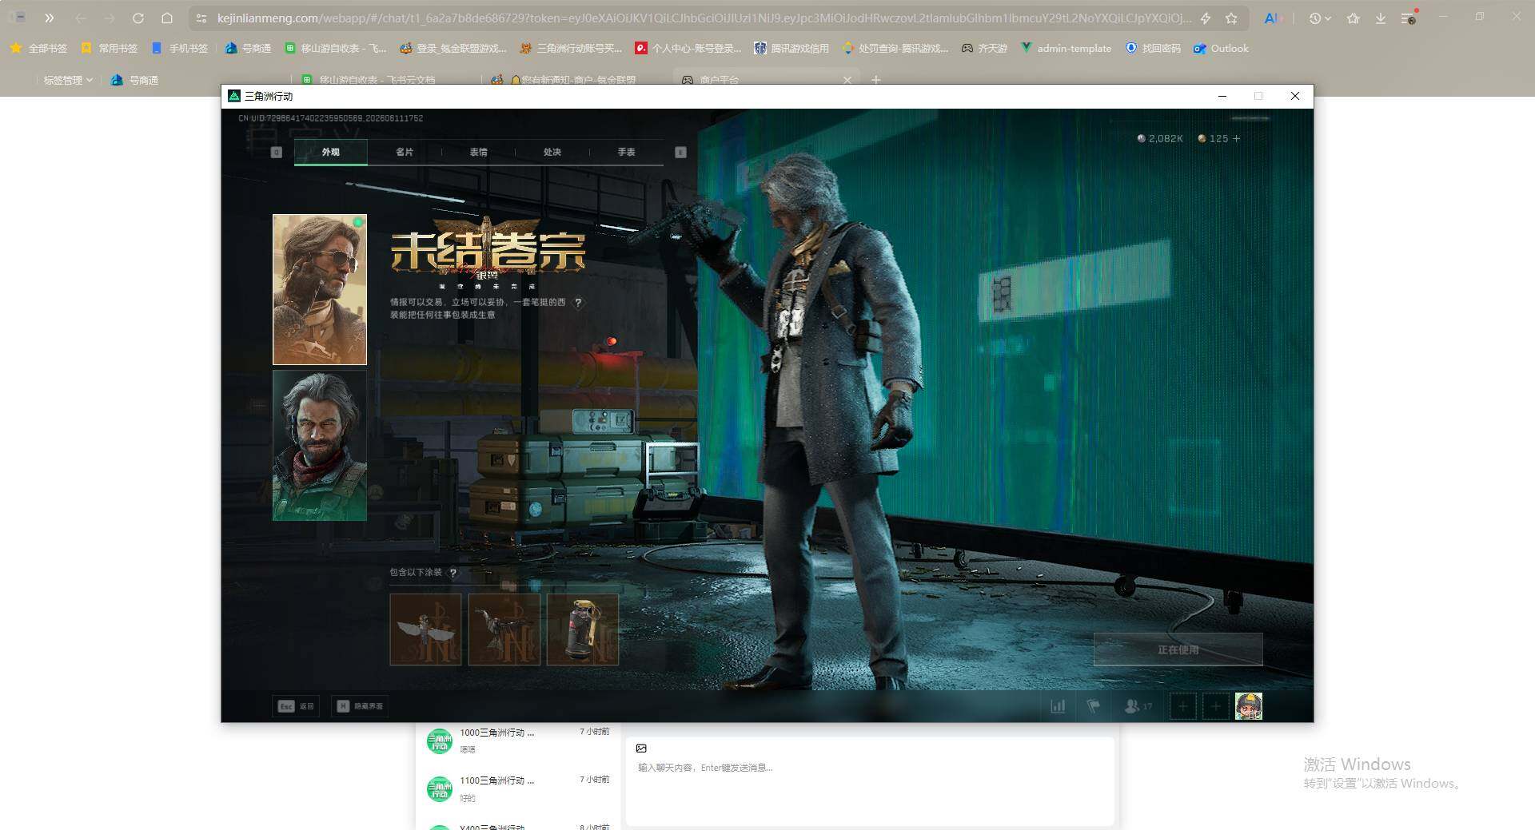Open the 包含以下涂装 help question mark
1535x830 pixels.
tap(453, 573)
